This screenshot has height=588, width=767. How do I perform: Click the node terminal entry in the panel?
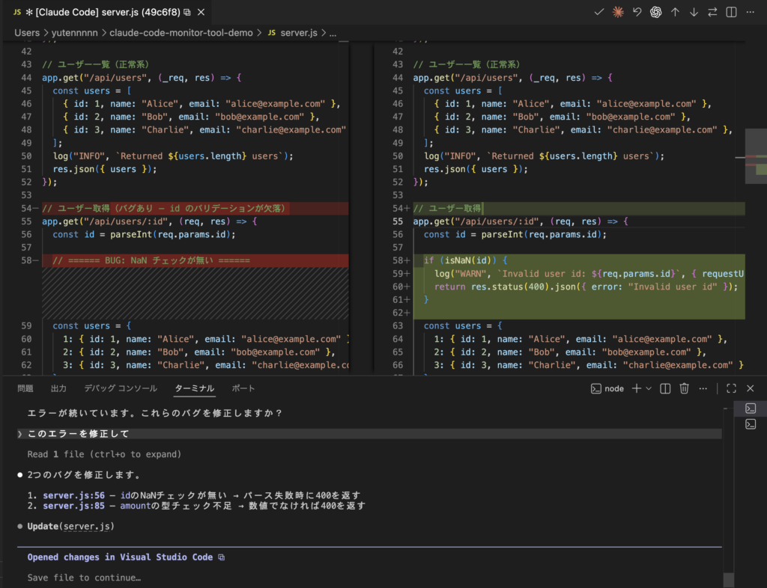[x=608, y=388]
